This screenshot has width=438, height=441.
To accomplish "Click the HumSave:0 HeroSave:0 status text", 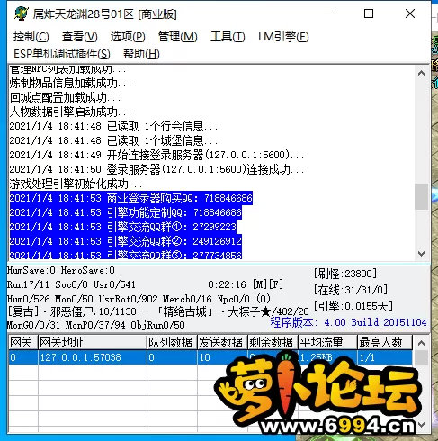I will (x=61, y=270).
